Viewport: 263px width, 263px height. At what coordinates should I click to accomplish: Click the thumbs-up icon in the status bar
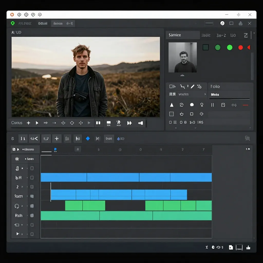248,248
